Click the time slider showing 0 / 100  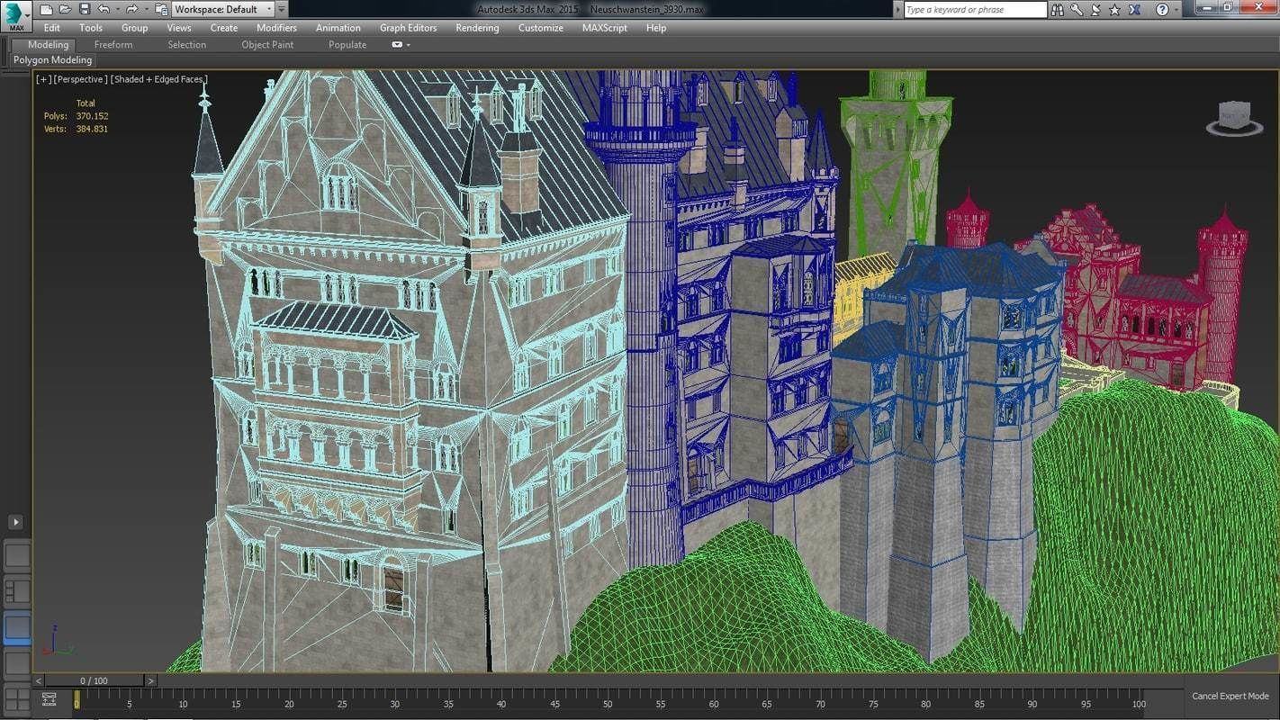[x=95, y=681]
